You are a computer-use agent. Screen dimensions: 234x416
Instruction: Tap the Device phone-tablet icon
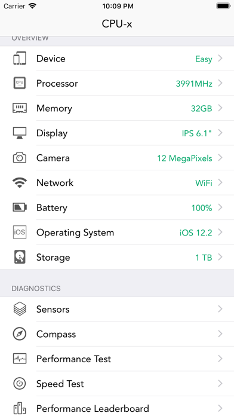click(x=20, y=59)
